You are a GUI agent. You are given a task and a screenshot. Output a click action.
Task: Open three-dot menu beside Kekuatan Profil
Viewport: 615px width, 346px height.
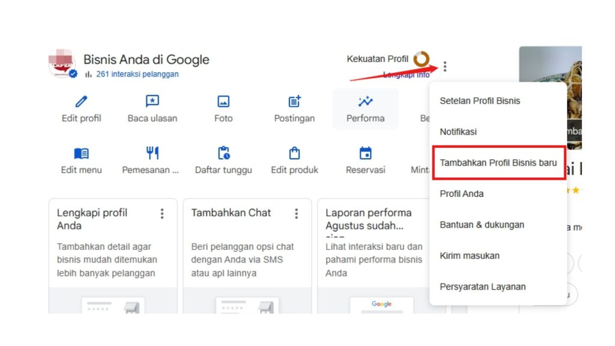tap(444, 66)
